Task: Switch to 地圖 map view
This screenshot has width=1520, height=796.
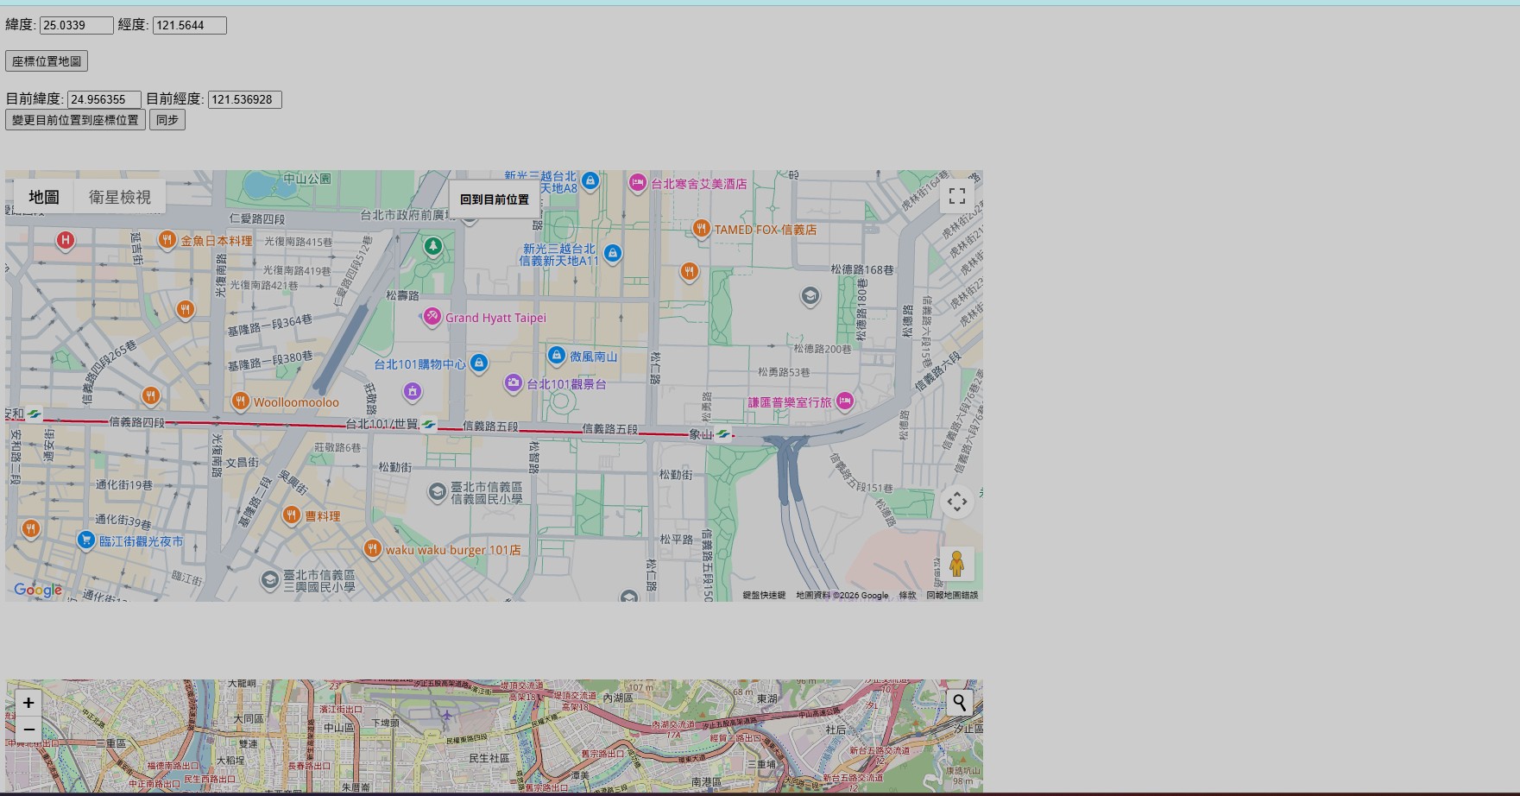Action: tap(44, 197)
